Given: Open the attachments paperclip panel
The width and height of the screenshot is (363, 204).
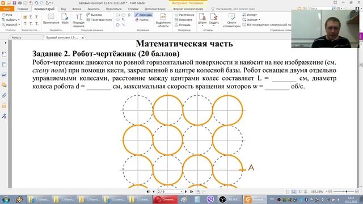Looking at the screenshot, I should pyautogui.click(x=4, y=95).
